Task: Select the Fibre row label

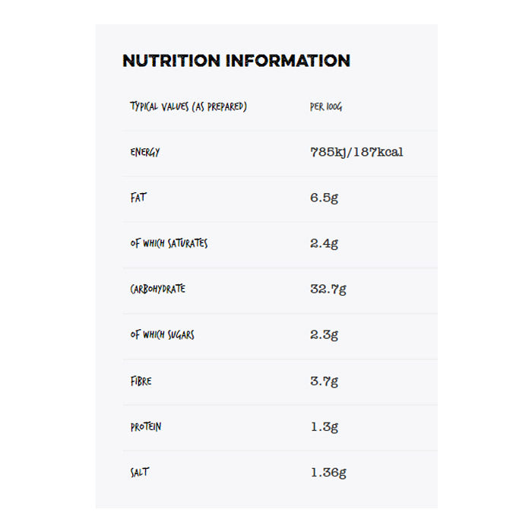Action: [x=141, y=381]
